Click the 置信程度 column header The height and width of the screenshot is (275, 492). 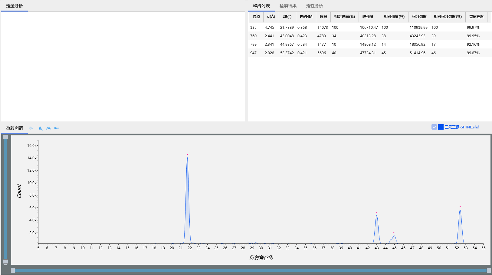pyautogui.click(x=476, y=17)
